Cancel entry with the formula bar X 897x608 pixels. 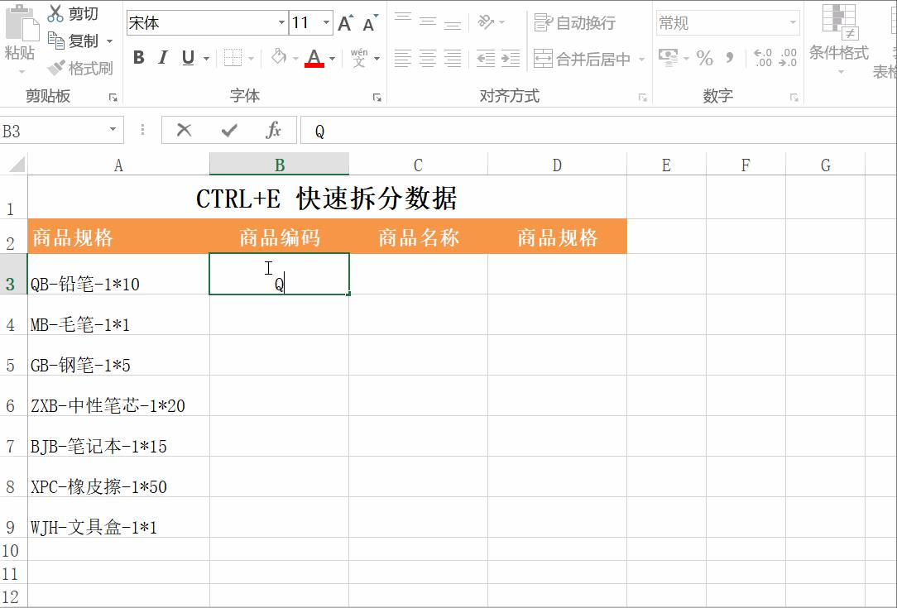click(x=182, y=129)
